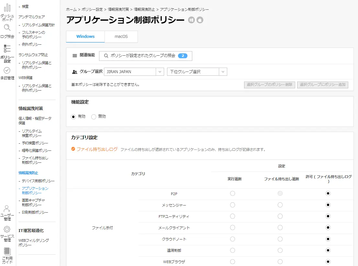The height and width of the screenshot is (266, 358).
Task: Click the ホーム breadcrumb link
Action: point(71,10)
